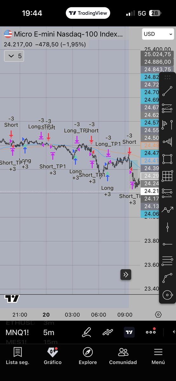Screen dimensions: 176x381
Task: Tap the orange 24.49 price tag
Action: pyautogui.click(x=150, y=145)
